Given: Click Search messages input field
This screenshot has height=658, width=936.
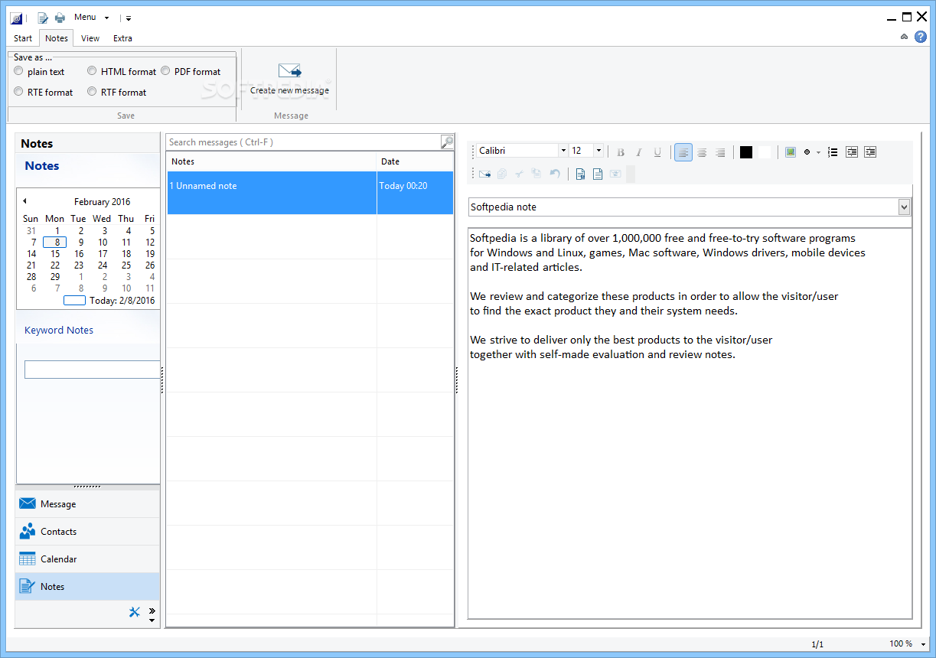Looking at the screenshot, I should point(303,142).
